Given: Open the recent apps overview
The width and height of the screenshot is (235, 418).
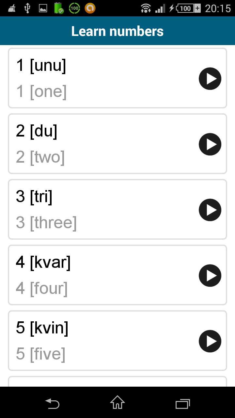Looking at the screenshot, I should coord(183,404).
